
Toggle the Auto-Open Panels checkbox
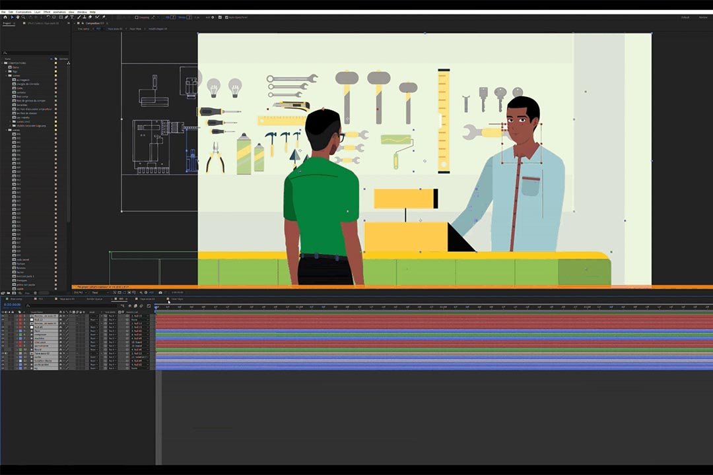226,17
